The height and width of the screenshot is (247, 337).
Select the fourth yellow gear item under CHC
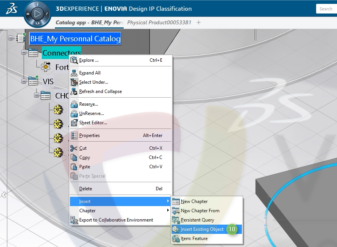tap(58, 152)
